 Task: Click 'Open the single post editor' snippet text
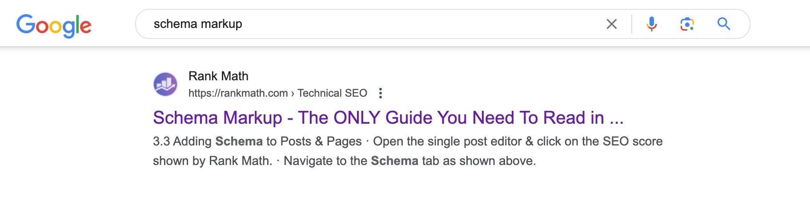pyautogui.click(x=447, y=141)
